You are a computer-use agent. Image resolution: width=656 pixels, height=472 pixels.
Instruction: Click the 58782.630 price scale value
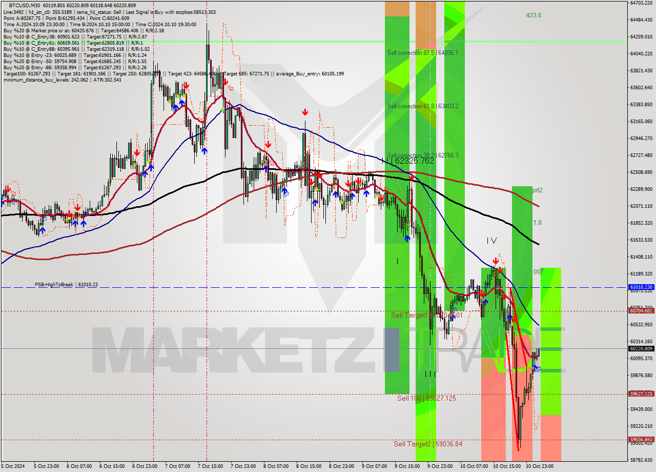(641, 460)
